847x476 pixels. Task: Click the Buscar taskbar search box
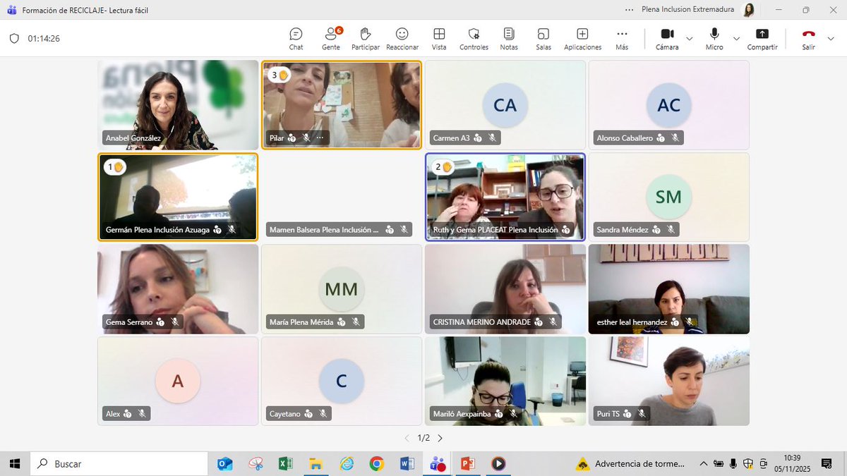pos(118,463)
